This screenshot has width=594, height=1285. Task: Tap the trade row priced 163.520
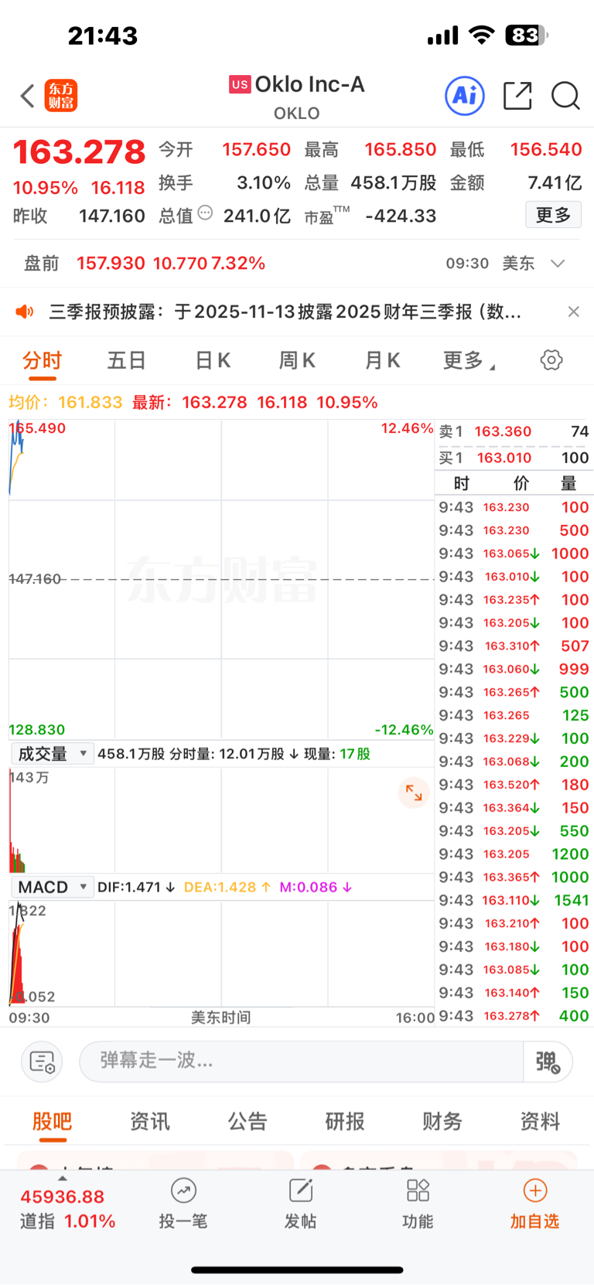[x=514, y=785]
